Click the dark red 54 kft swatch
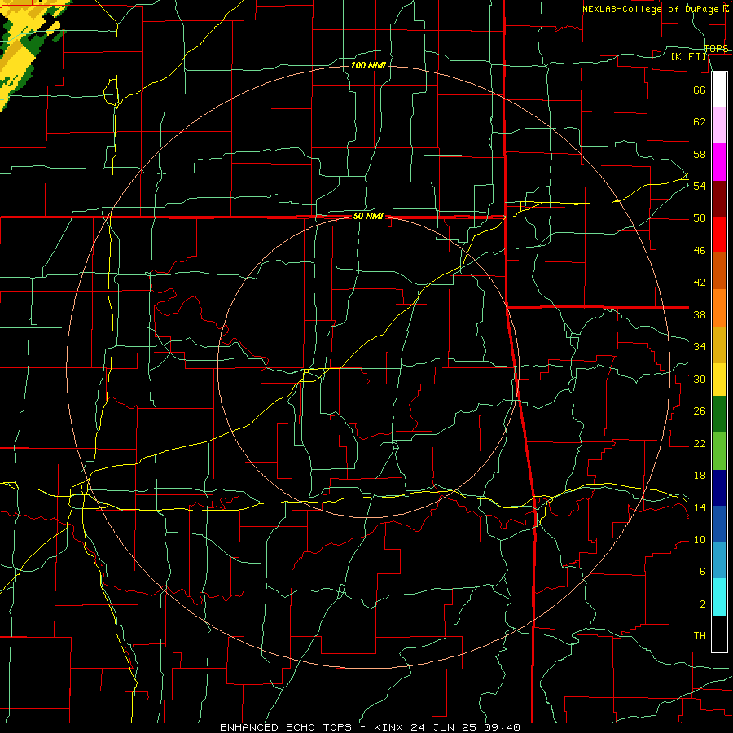Viewport: 733px width, 733px height. tap(719, 199)
